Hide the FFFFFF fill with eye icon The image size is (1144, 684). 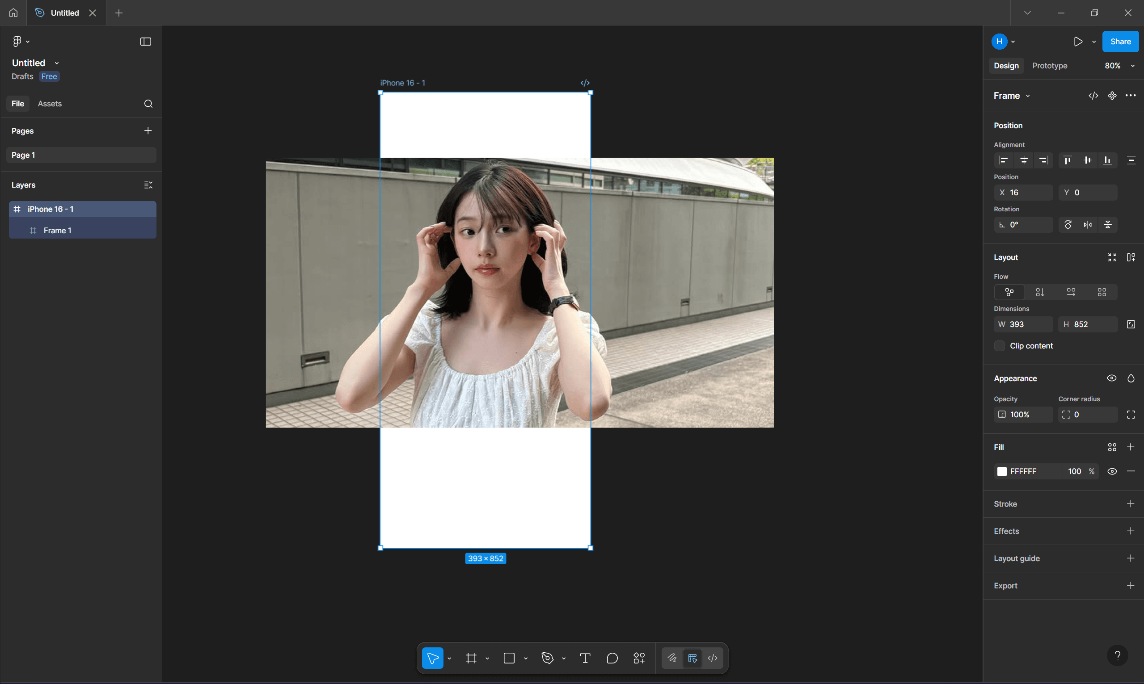(1112, 471)
